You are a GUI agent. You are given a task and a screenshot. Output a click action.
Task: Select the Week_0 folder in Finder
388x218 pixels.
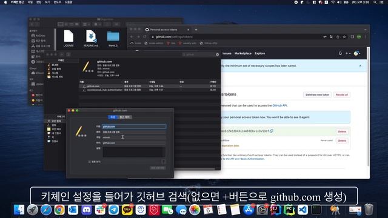coord(113,38)
